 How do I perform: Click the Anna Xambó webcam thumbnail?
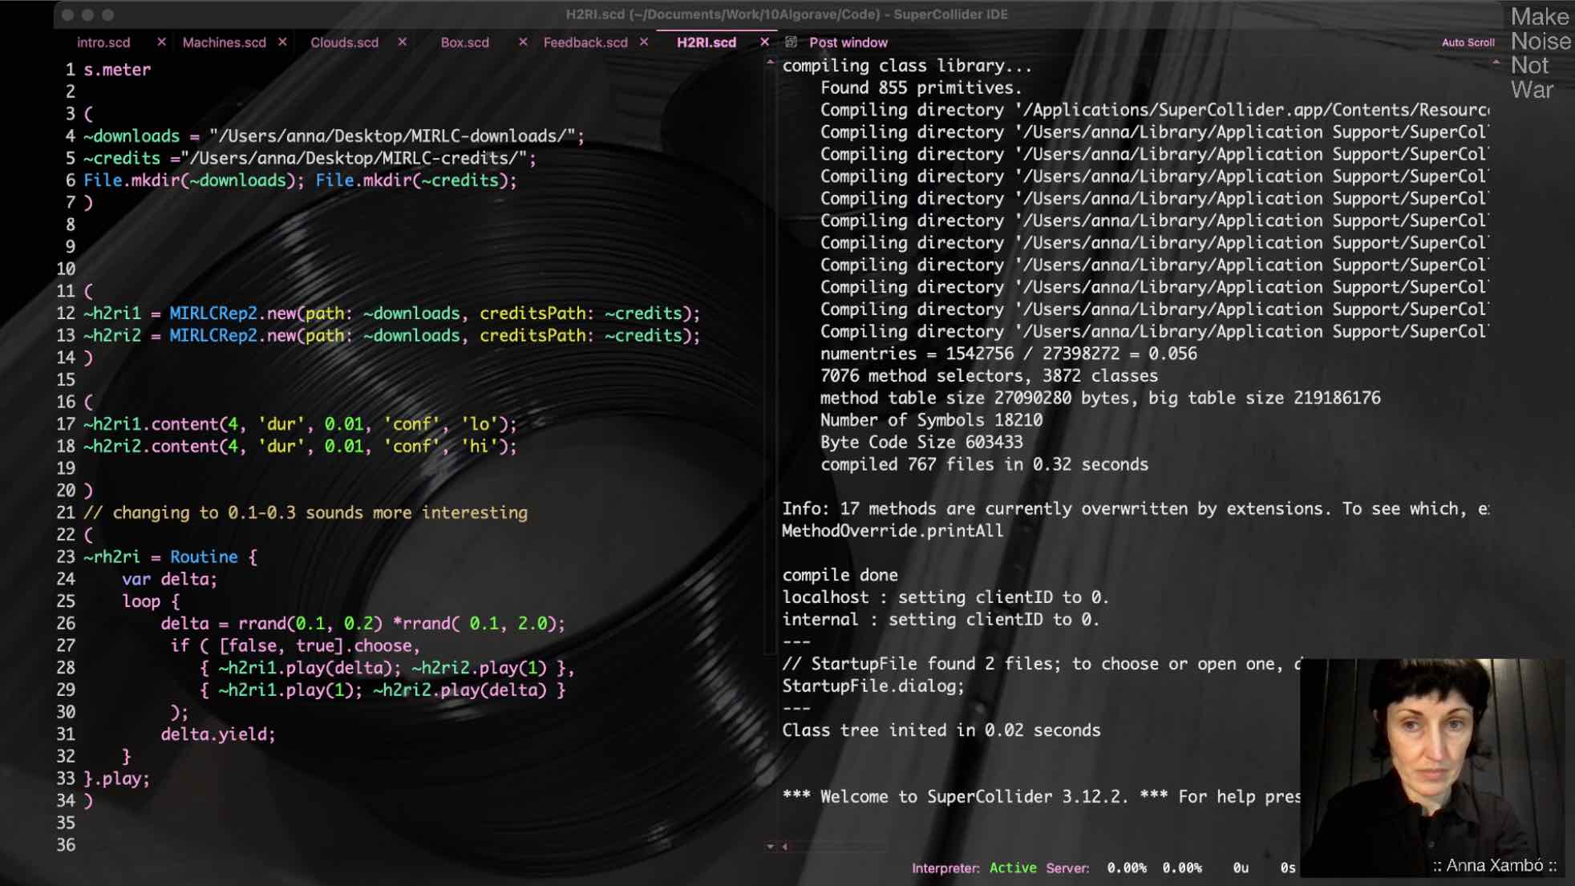(x=1431, y=766)
